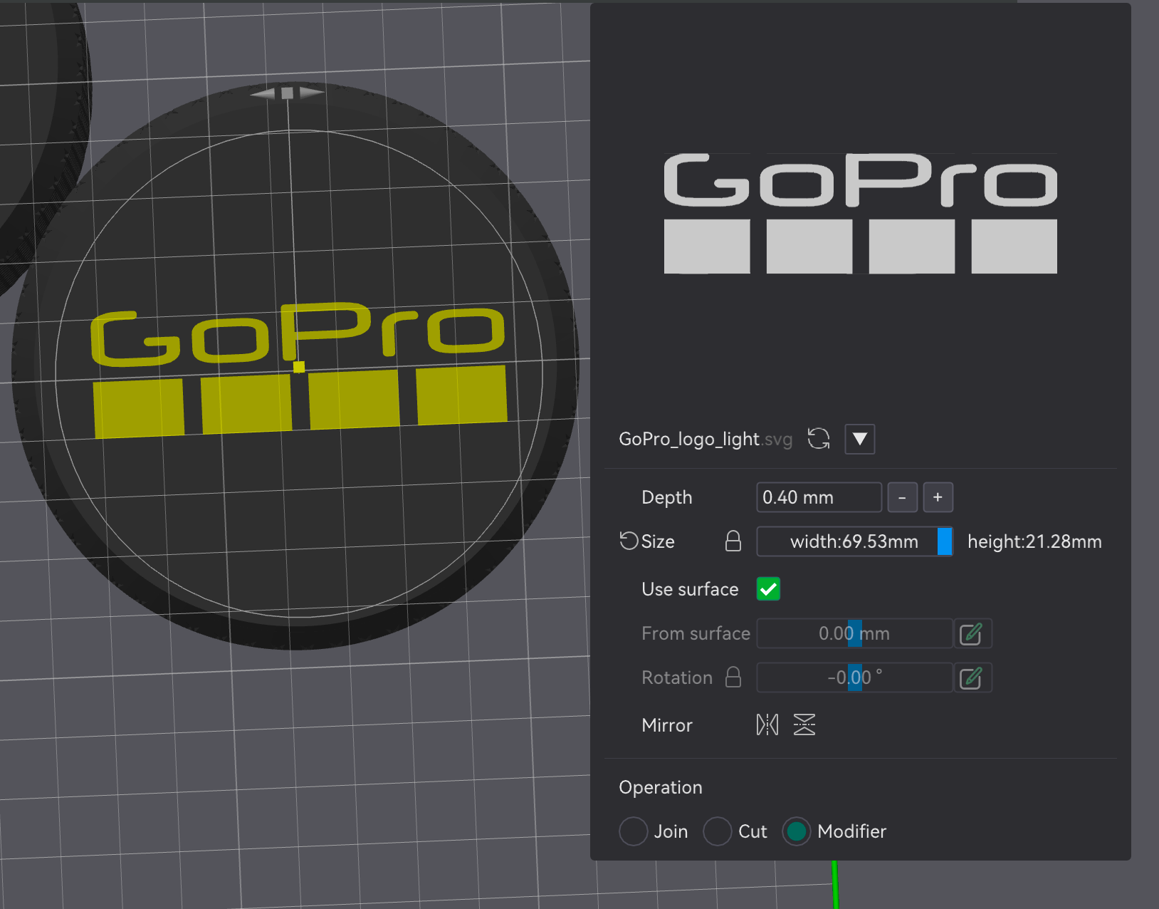Image resolution: width=1159 pixels, height=909 pixels.
Task: Decrease depth with the minus button
Action: click(902, 497)
